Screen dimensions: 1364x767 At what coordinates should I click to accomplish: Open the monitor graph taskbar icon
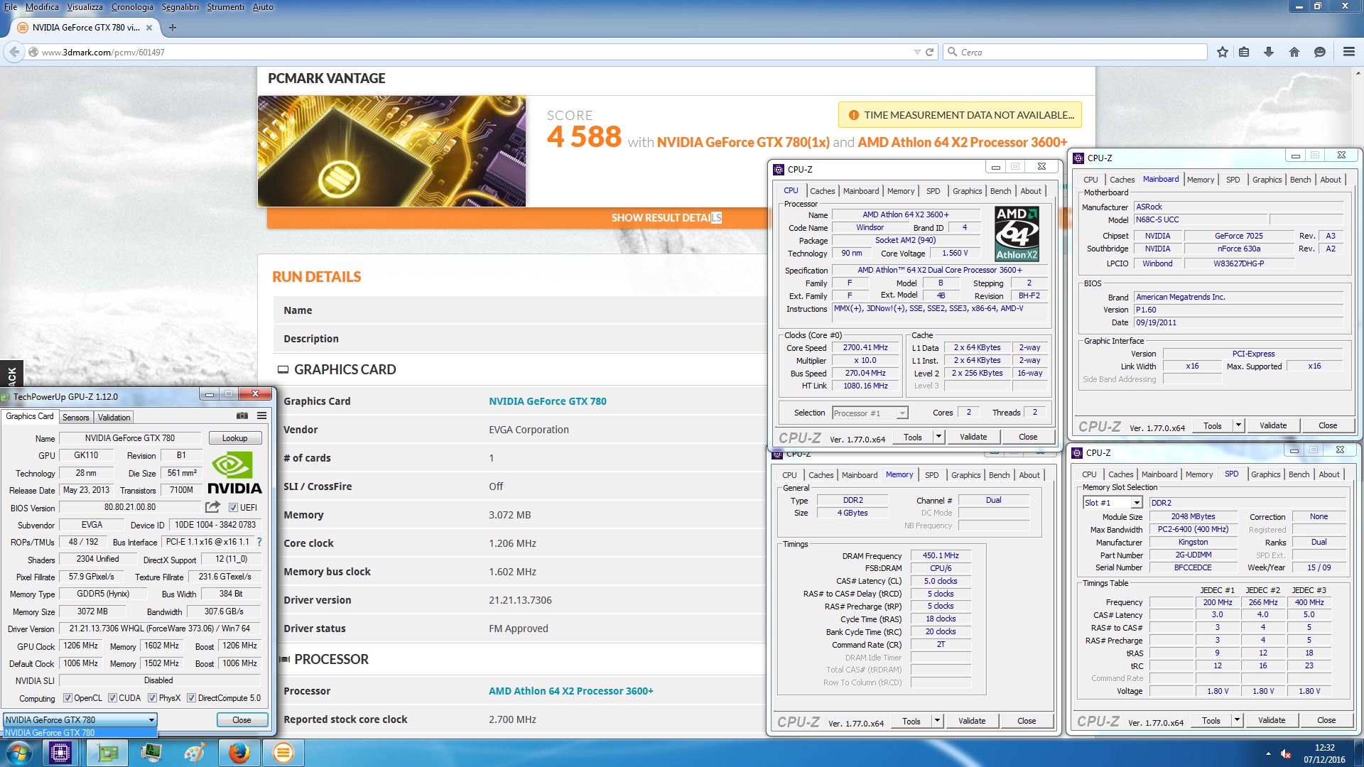pyautogui.click(x=152, y=753)
